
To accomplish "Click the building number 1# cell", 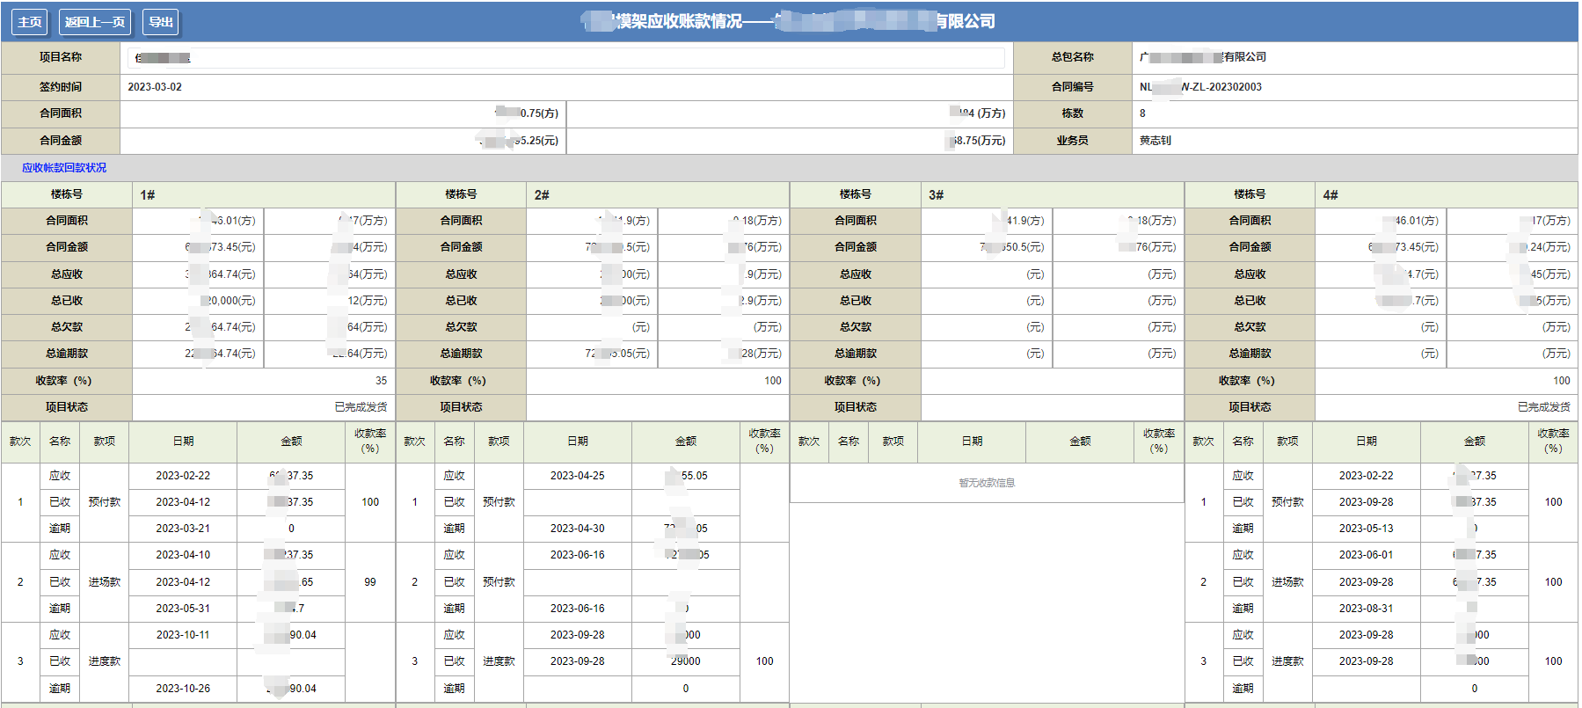I will pyautogui.click(x=148, y=195).
